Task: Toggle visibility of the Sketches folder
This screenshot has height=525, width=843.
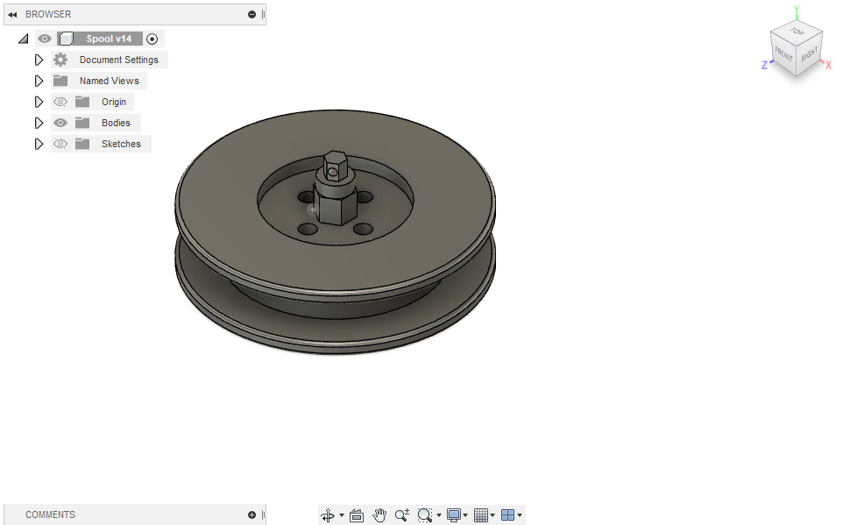Action: point(60,143)
